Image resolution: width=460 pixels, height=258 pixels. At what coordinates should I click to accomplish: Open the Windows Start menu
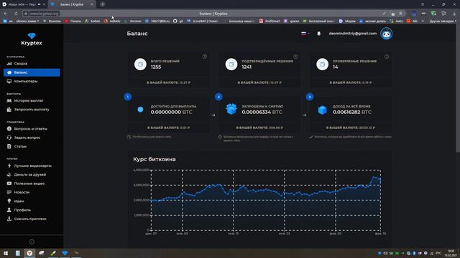point(5,253)
